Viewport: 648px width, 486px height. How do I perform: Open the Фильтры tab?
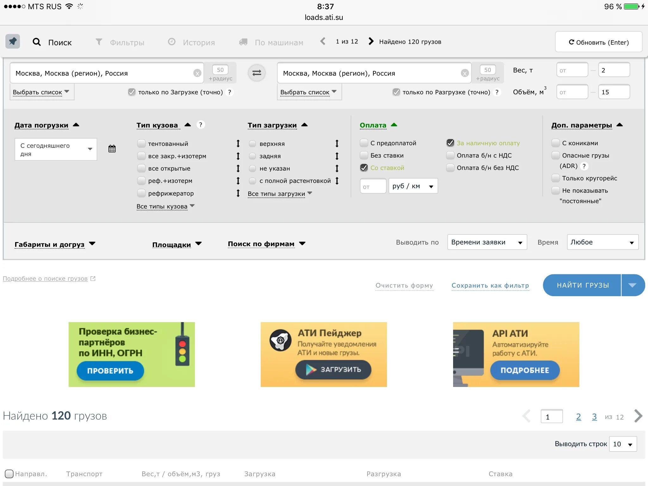coord(120,42)
